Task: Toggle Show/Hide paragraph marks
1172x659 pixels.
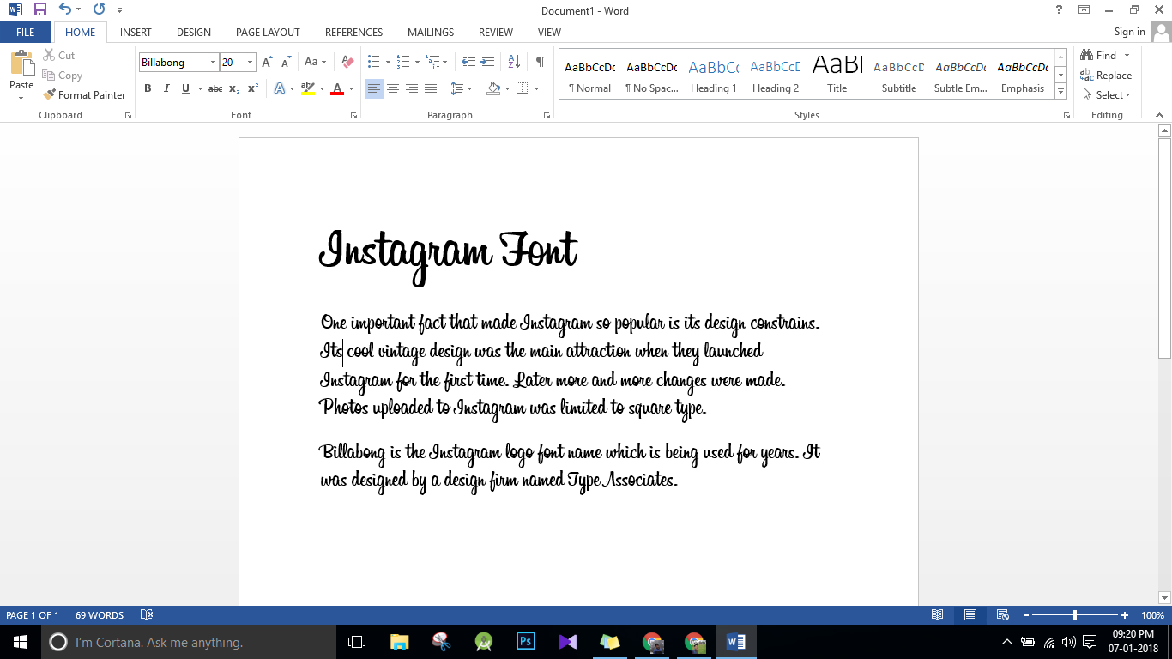Action: click(x=540, y=62)
